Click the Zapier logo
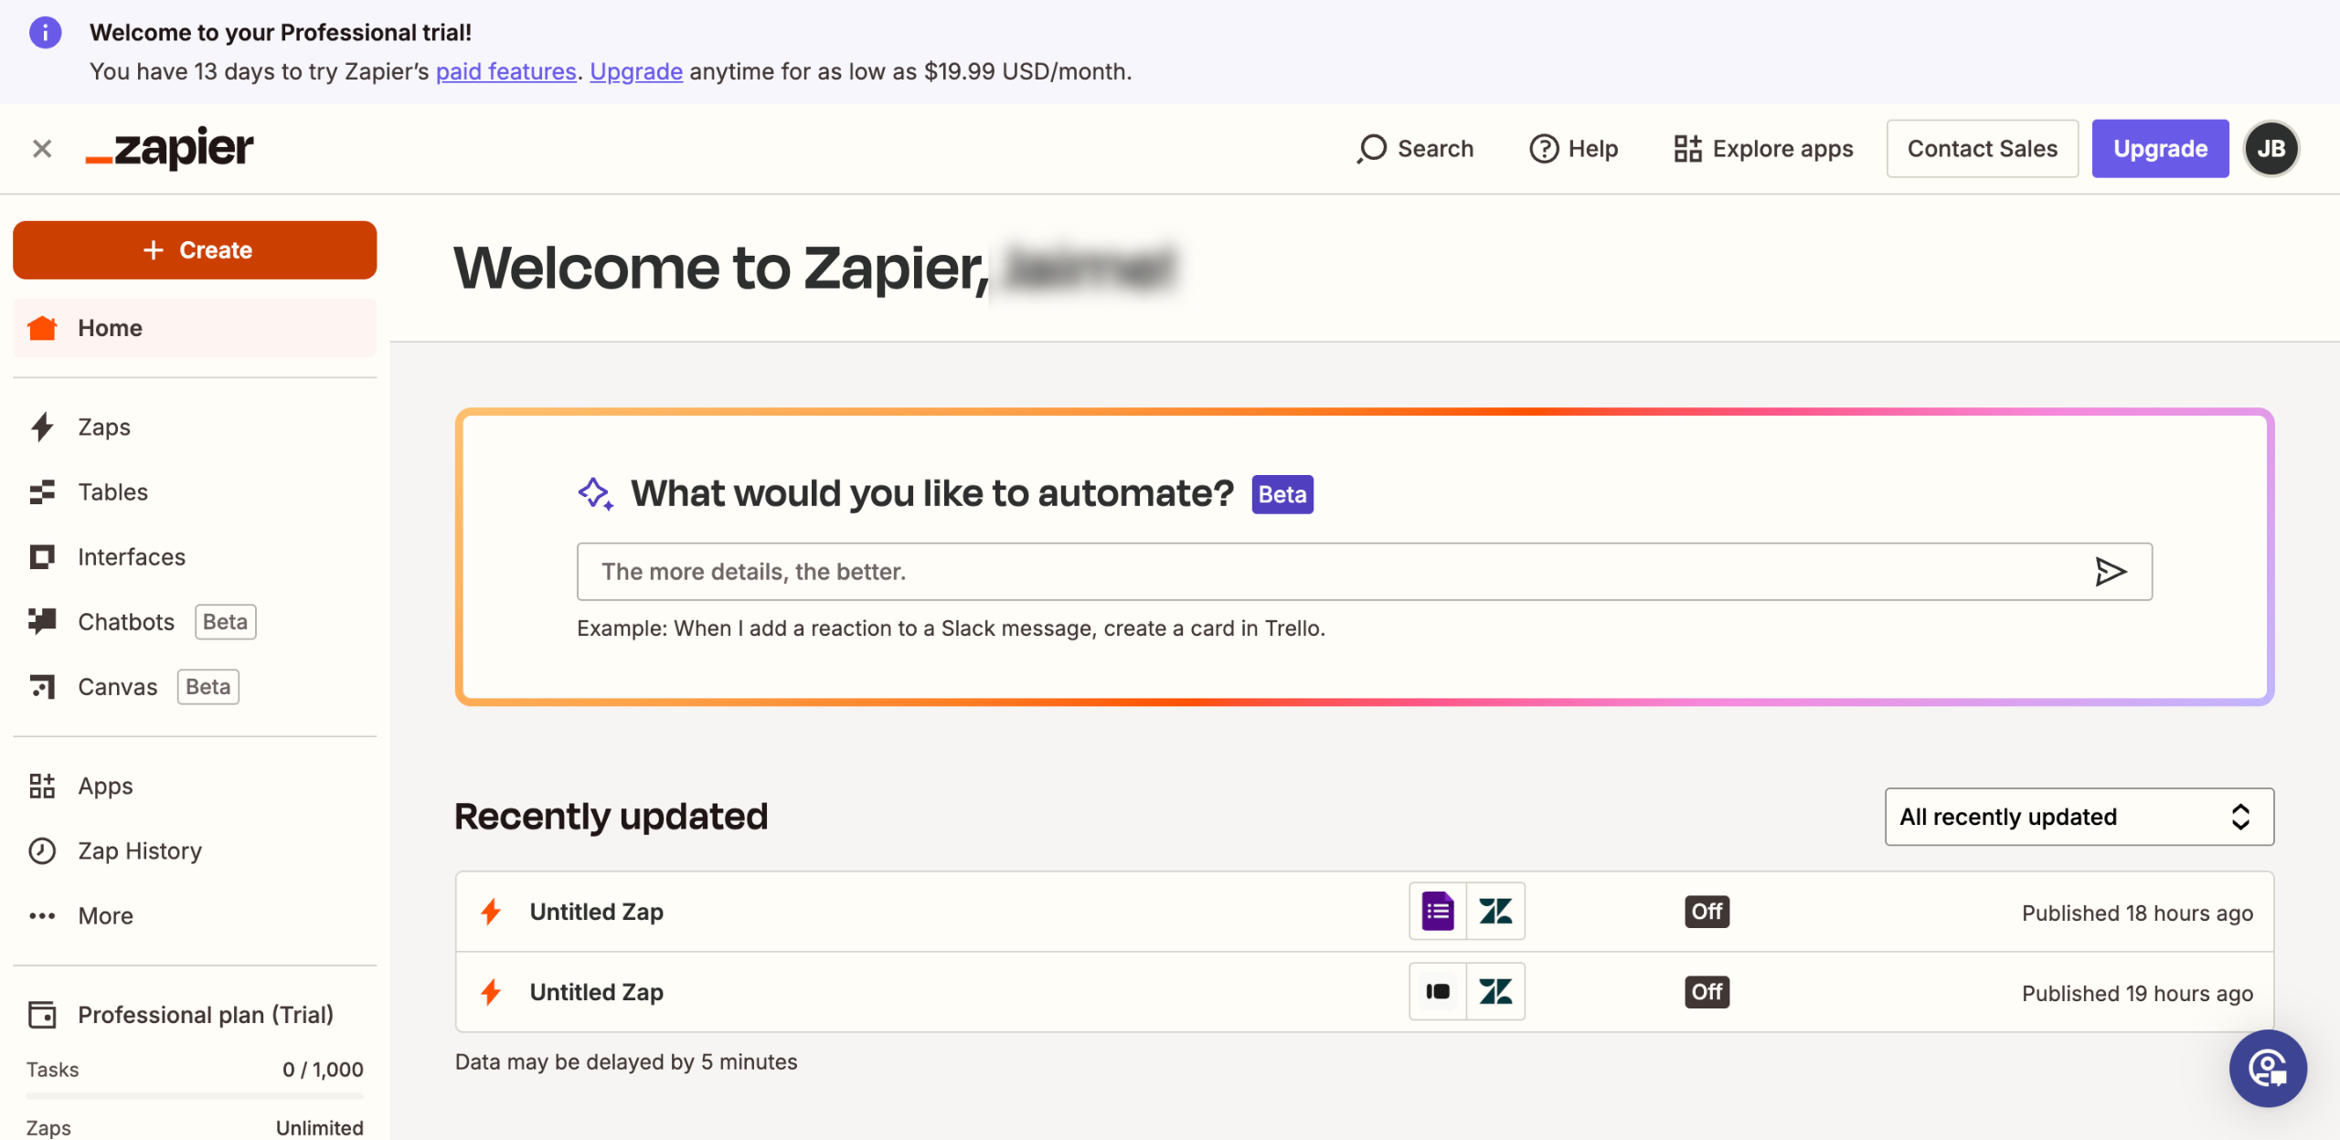 click(x=170, y=148)
